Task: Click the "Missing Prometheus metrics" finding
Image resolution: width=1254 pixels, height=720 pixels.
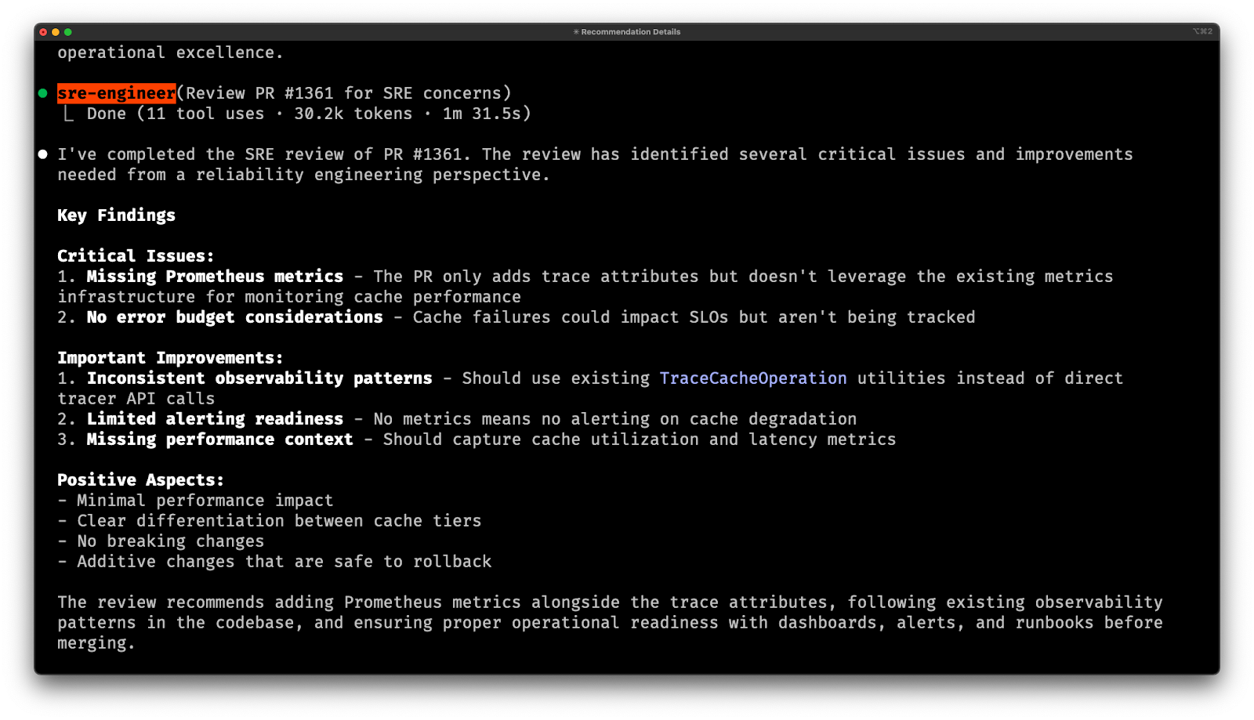Action: click(215, 277)
